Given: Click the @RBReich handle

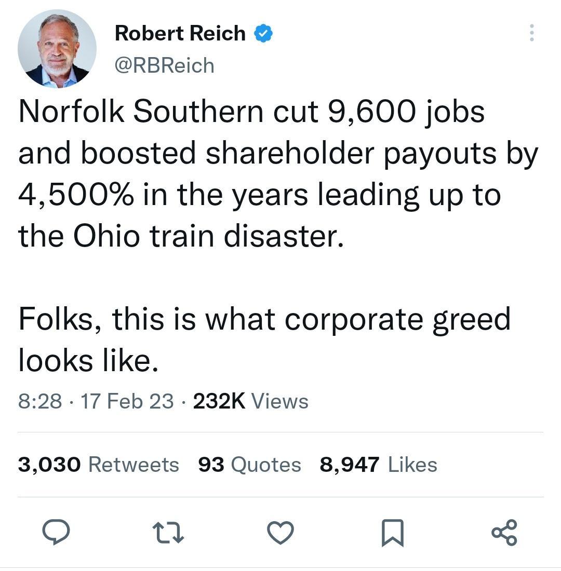Looking at the screenshot, I should (x=164, y=65).
